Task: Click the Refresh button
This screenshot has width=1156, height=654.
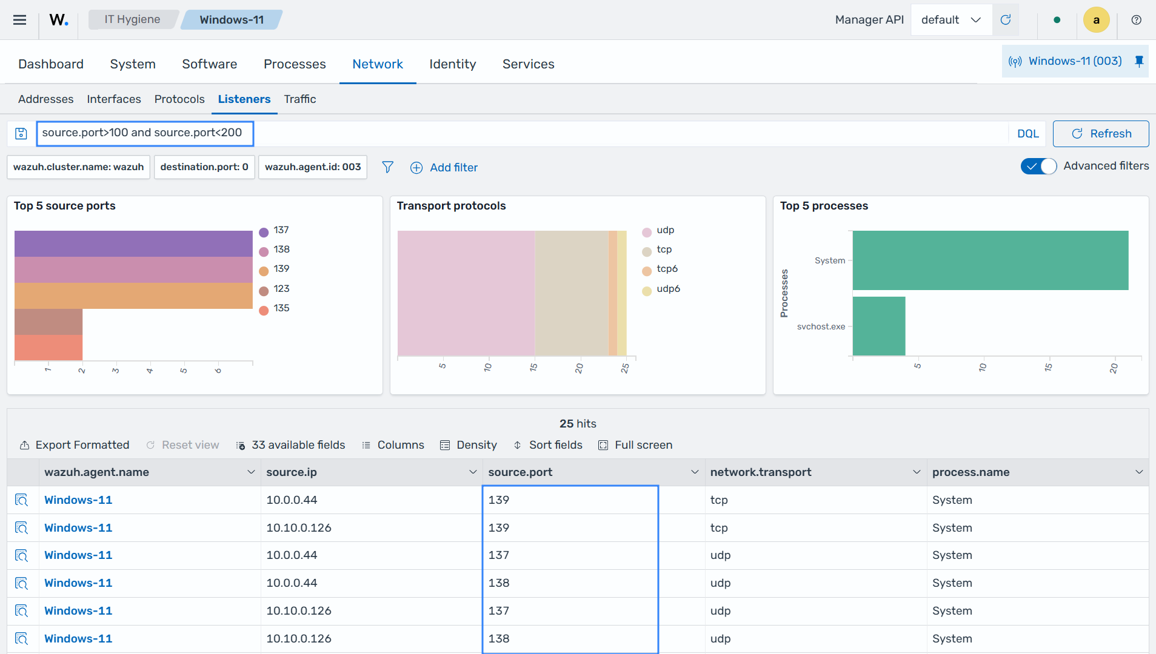Action: point(1101,134)
